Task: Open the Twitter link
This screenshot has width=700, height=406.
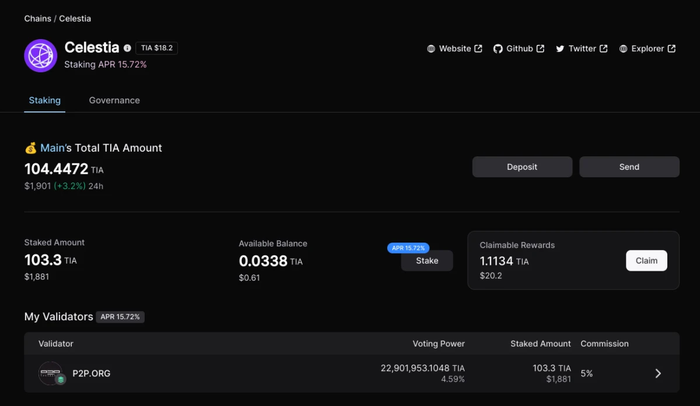Action: [582, 49]
